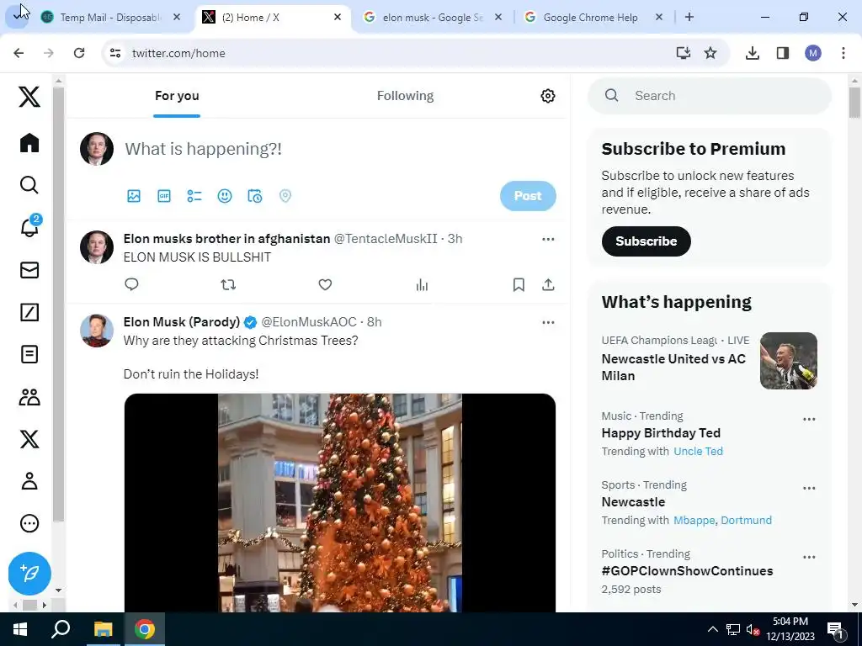The height and width of the screenshot is (646, 862).
Task: Go to Home via the house icon
Action: point(29,142)
